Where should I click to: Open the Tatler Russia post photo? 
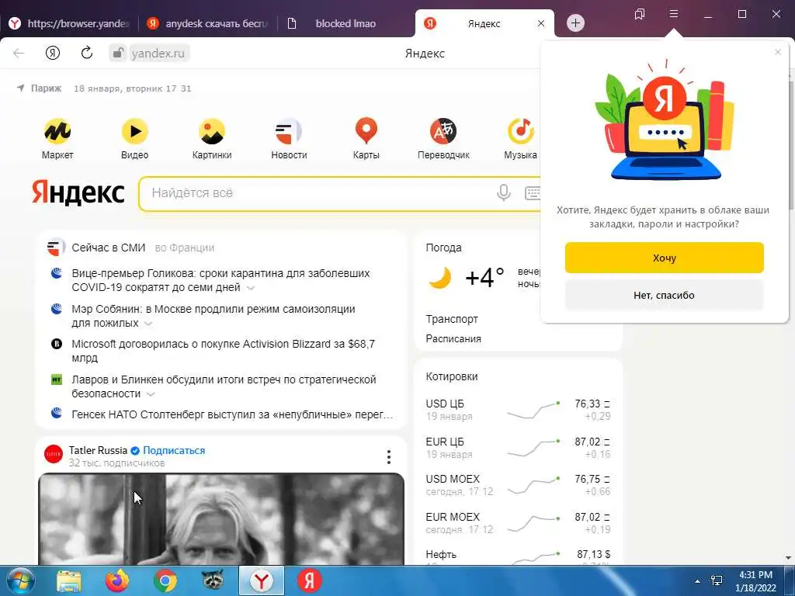(221, 519)
